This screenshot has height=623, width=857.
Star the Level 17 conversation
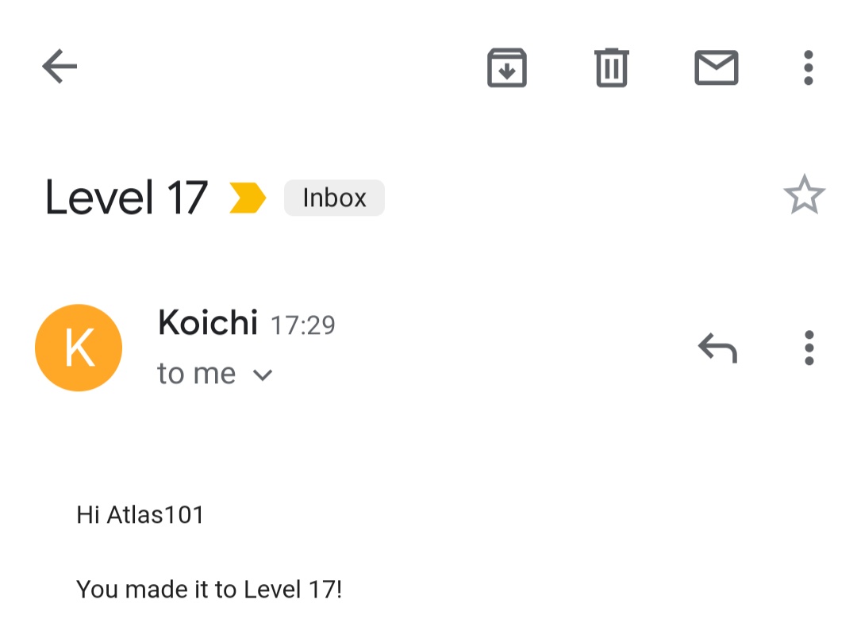point(804,194)
